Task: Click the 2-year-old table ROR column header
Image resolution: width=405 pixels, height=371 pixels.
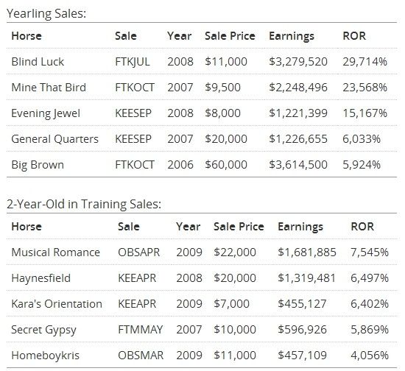Action: click(x=362, y=227)
